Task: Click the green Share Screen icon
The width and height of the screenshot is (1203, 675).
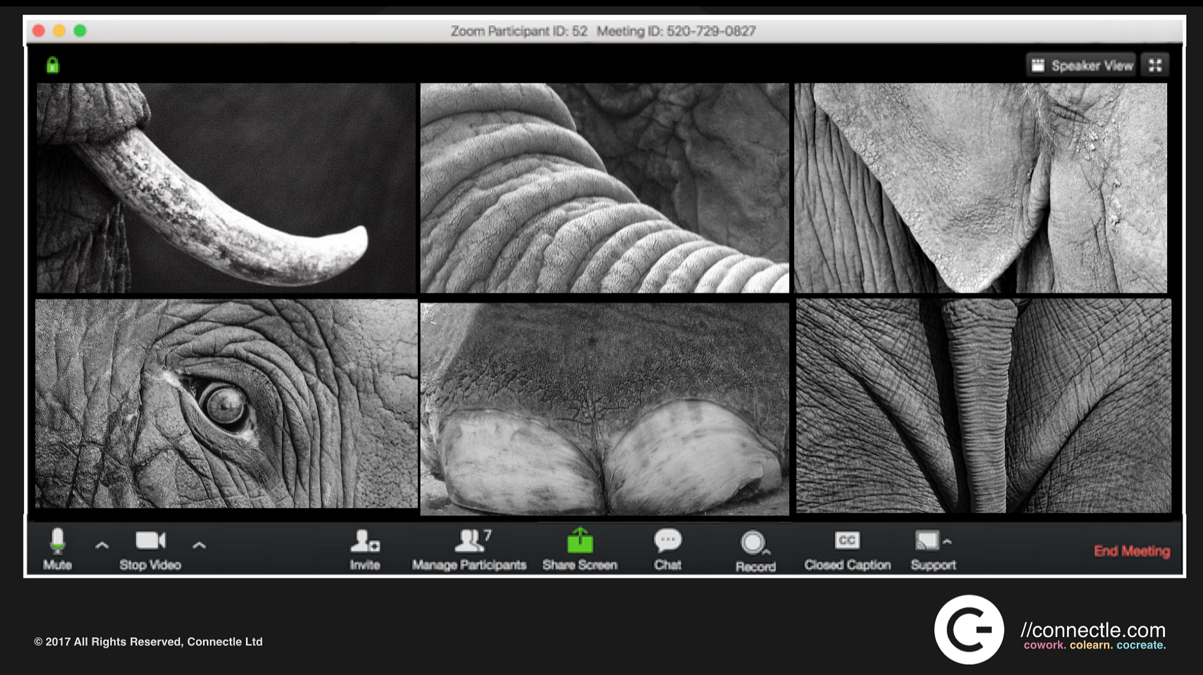Action: tap(580, 541)
